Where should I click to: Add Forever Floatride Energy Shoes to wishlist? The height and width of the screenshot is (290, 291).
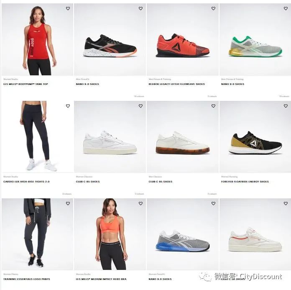coord(286,106)
